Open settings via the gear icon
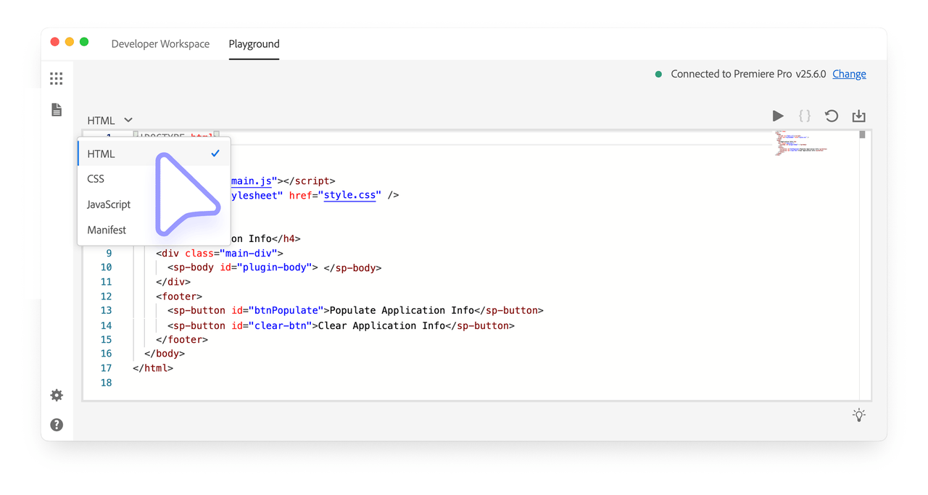Viewport: 928px width, 495px height. pyautogui.click(x=56, y=395)
